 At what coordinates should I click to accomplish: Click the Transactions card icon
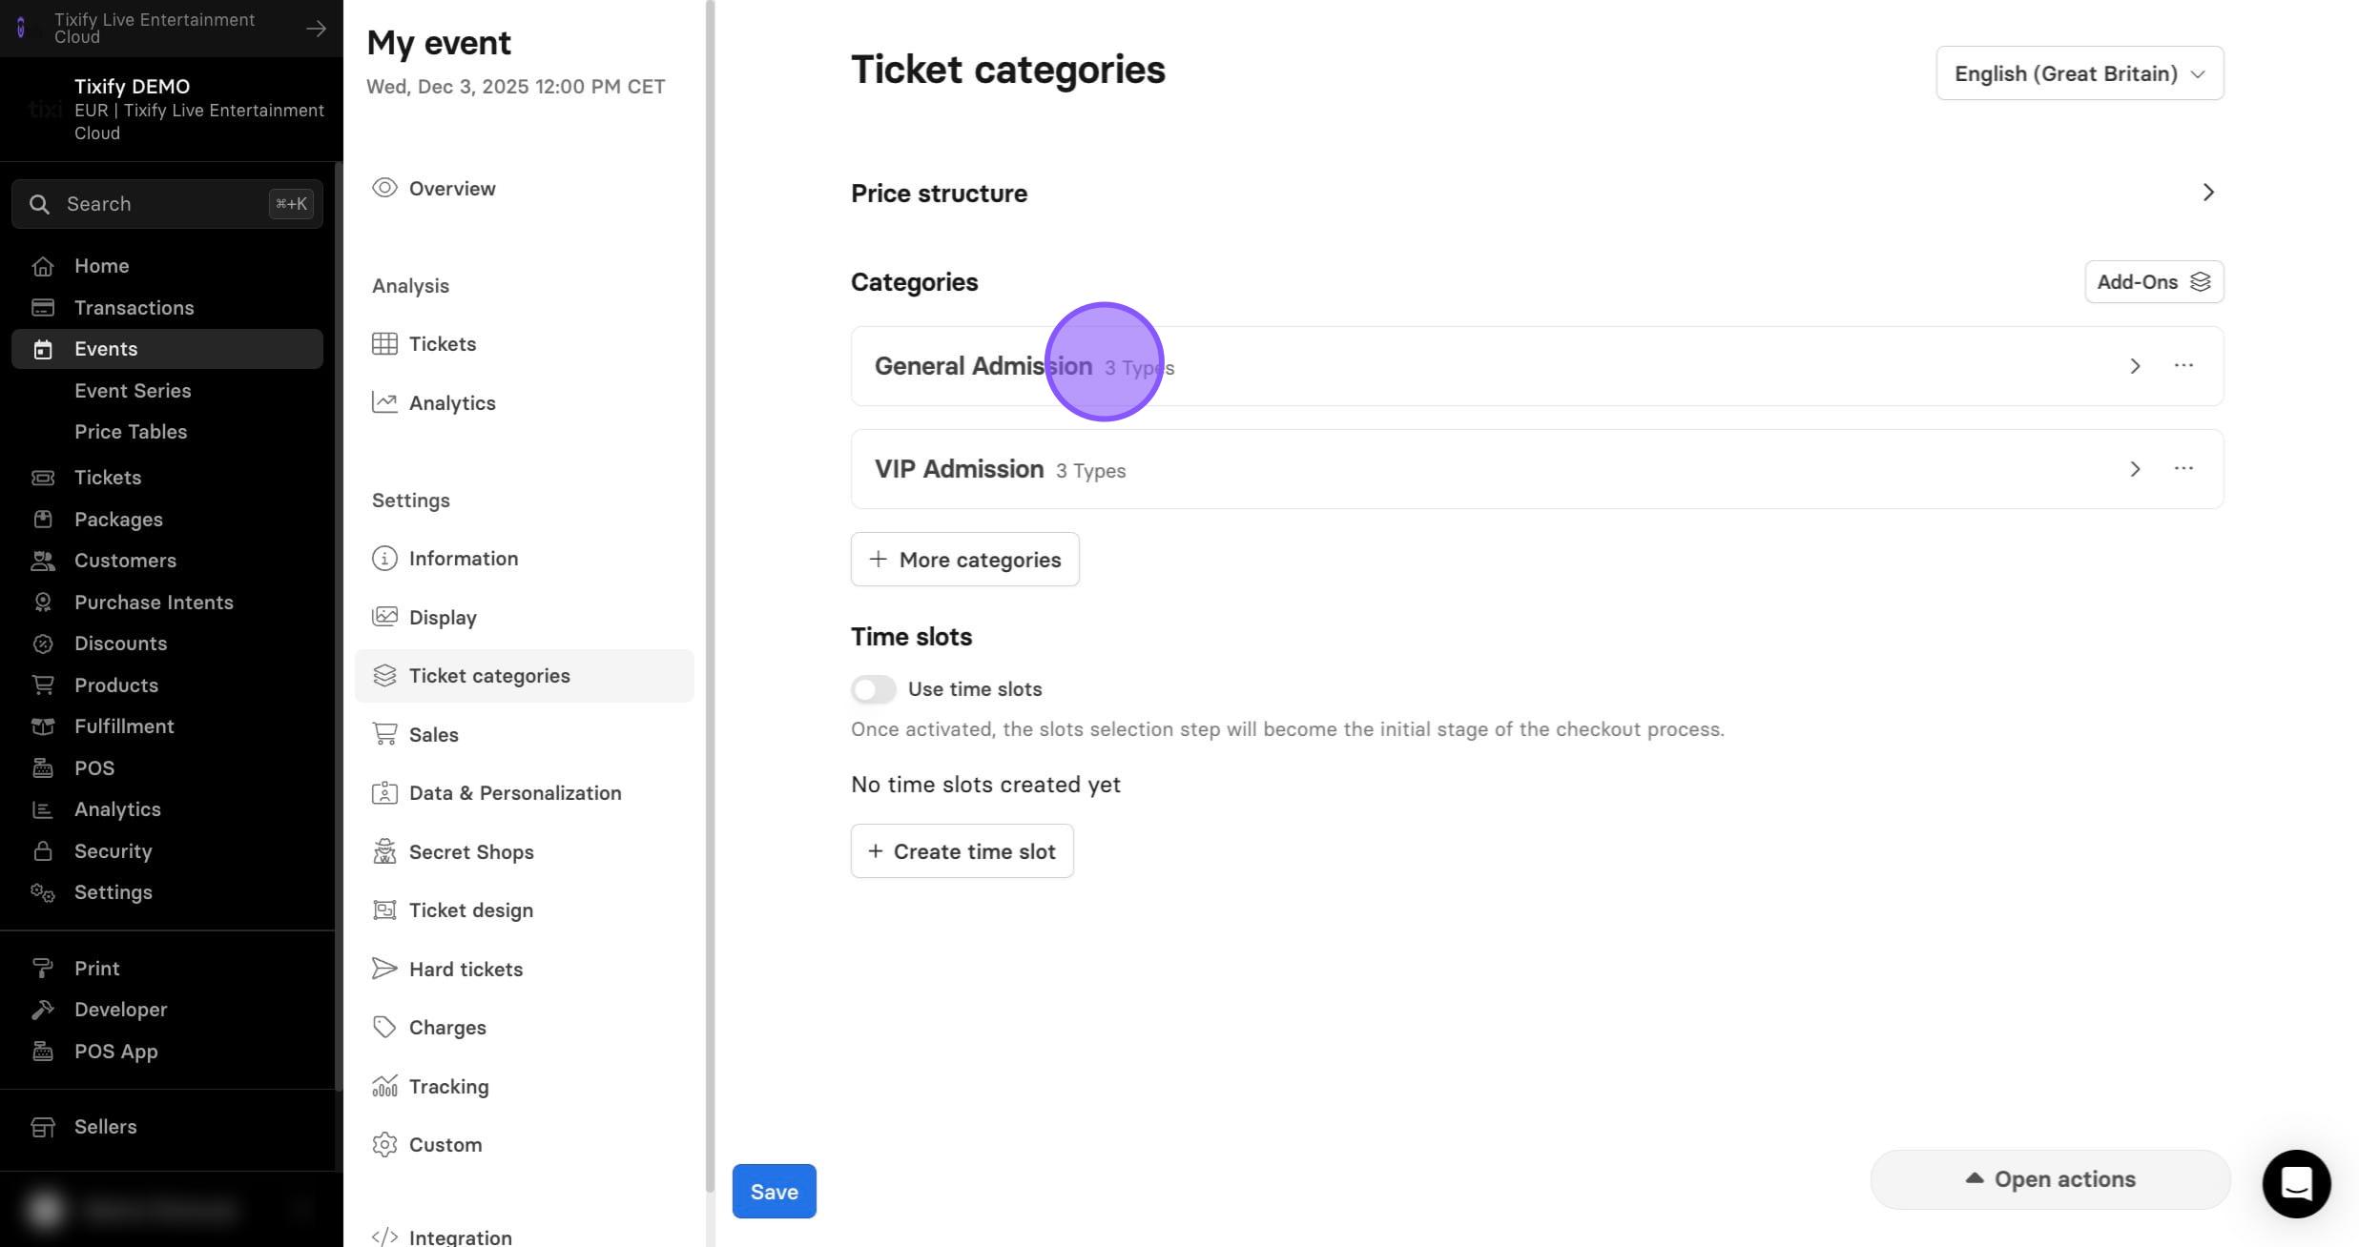click(x=43, y=308)
